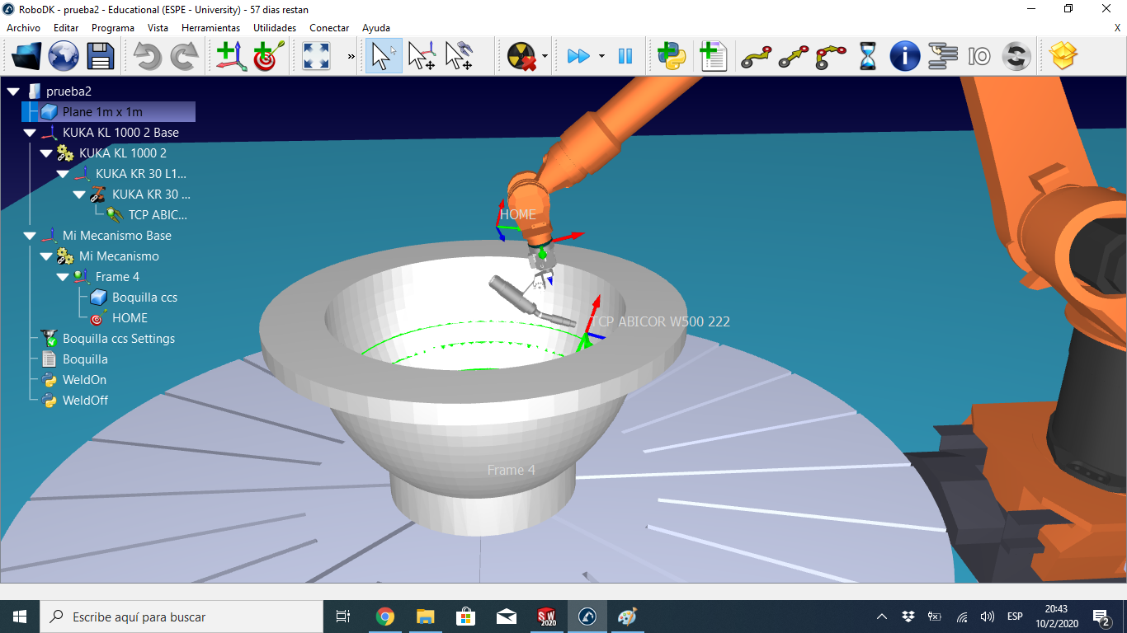Collapse the Frame 4 tree node
Viewport: 1127px width, 633px height.
point(63,277)
